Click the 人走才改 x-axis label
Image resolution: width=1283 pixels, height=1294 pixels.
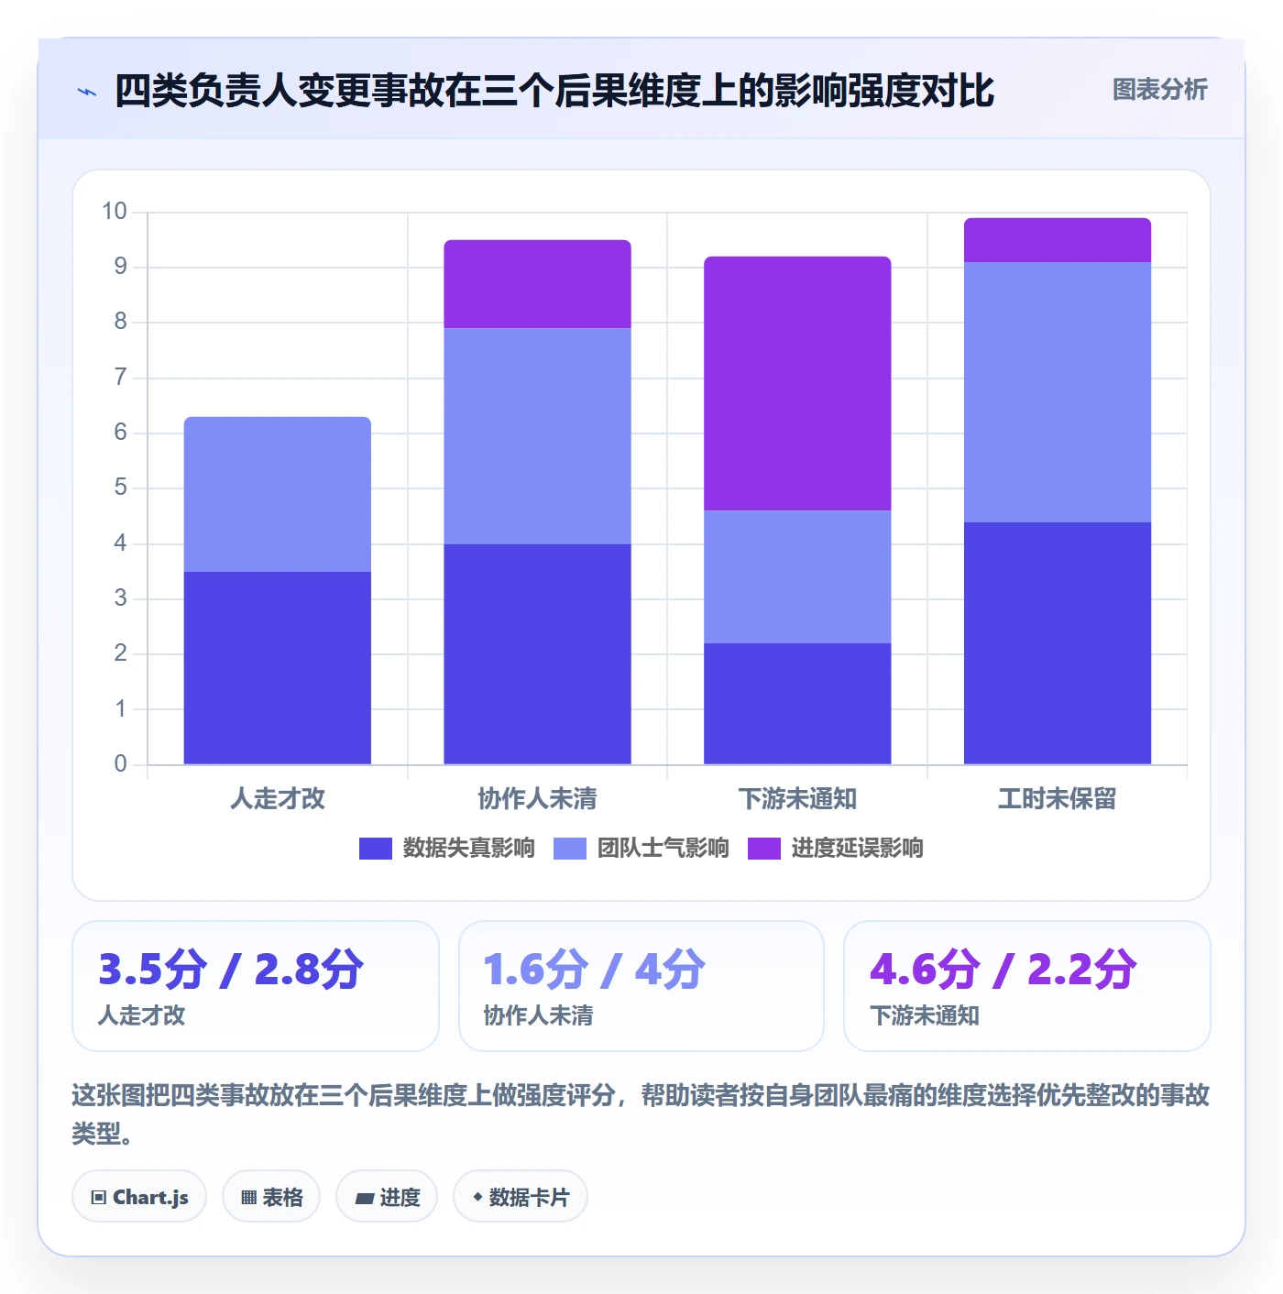[x=278, y=799]
